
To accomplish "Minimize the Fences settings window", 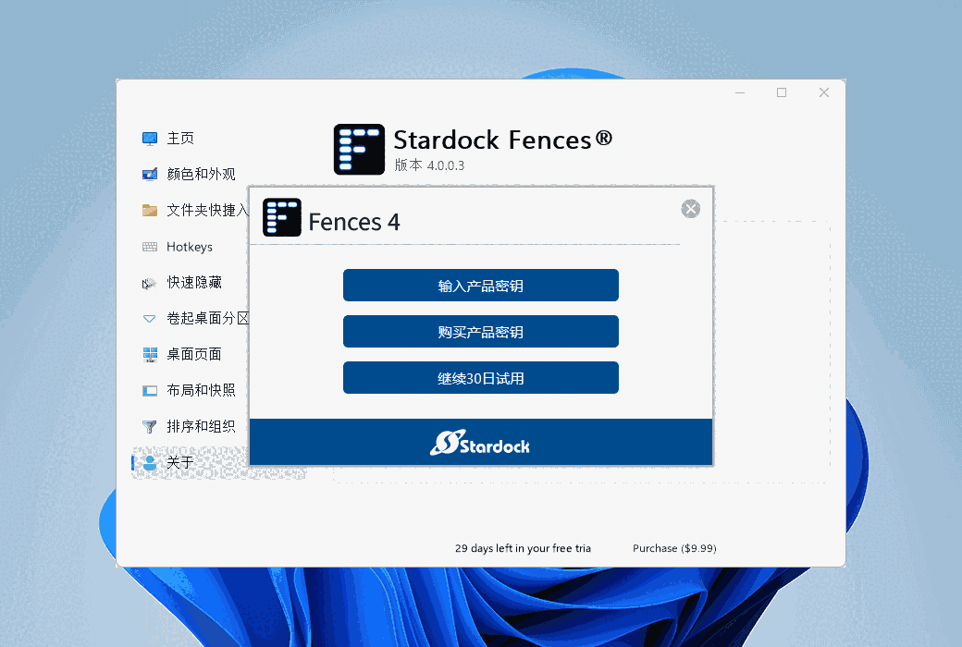I will [740, 92].
